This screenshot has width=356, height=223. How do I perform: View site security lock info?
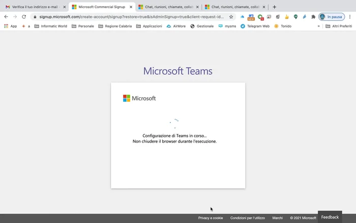coord(35,17)
